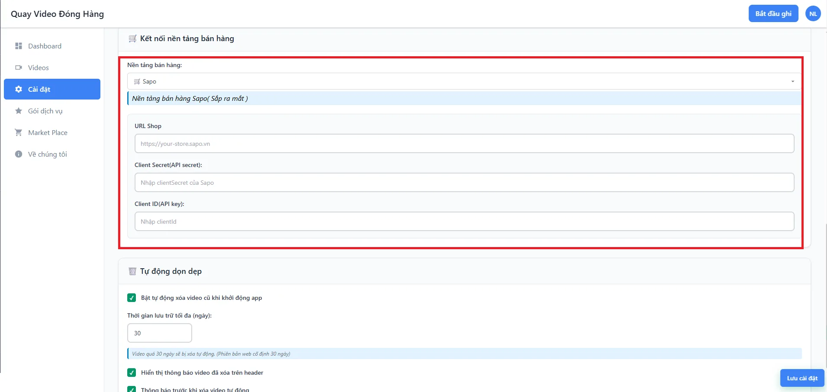Click the trash icon beside Tự động dọn dẹp
Screen dimensions: 827x392
[x=132, y=271]
